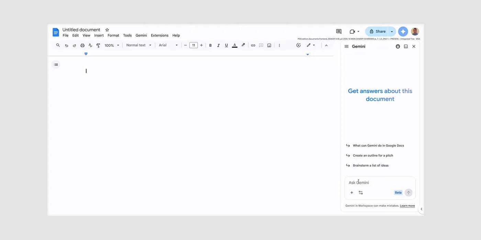Run spelling and grammar check
Image resolution: width=481 pixels, height=240 pixels.
[90, 45]
